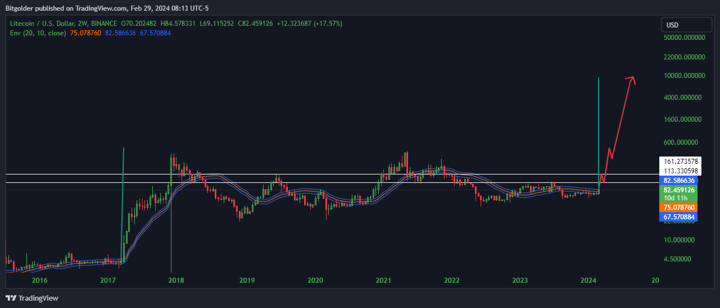Click the 2021 label on time axis

coord(383,280)
